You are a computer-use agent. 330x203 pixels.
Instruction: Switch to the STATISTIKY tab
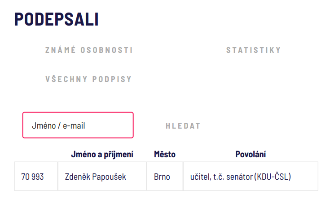254,50
